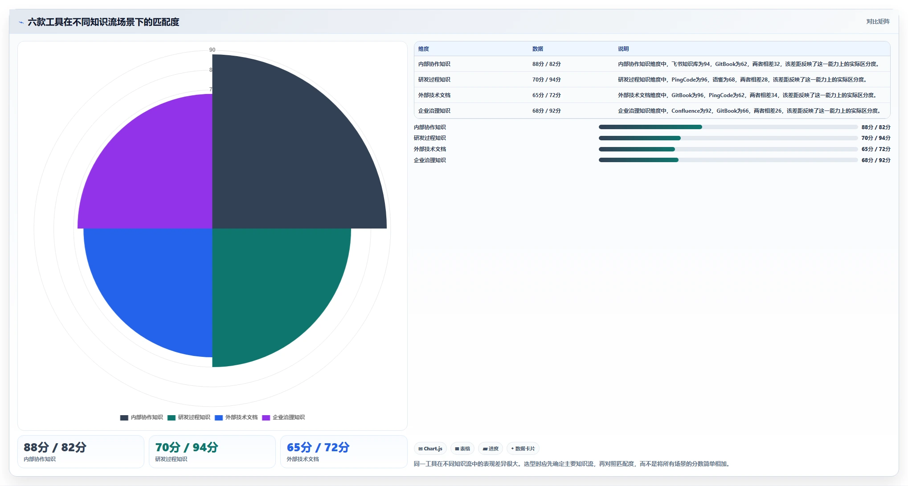This screenshot has height=486, width=908.
Task: Click 外部技术文档 label beside progress bar
Action: pos(430,149)
